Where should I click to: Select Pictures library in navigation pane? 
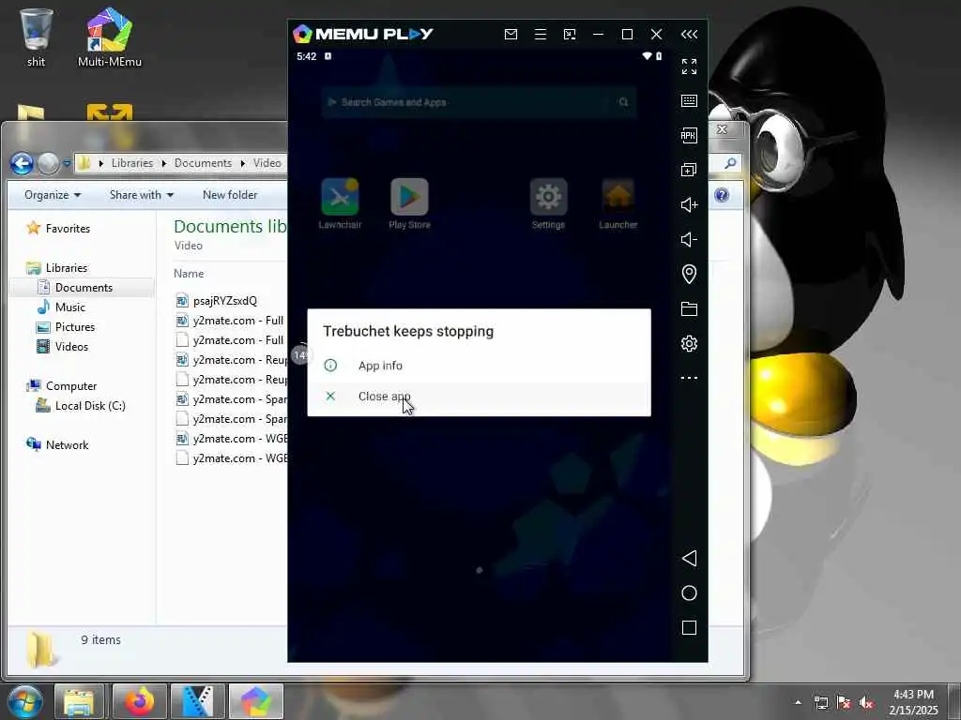75,327
